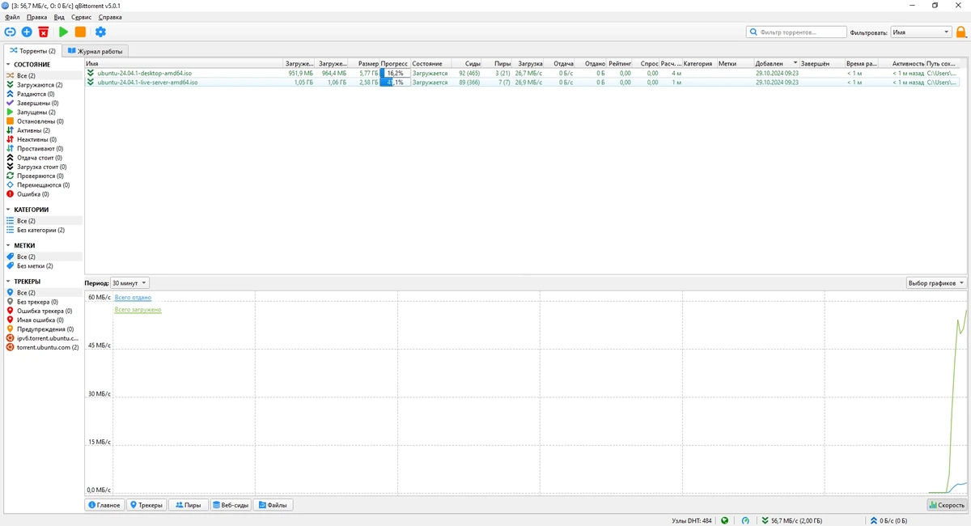
Task: Open the Сервис menu
Action: point(82,17)
